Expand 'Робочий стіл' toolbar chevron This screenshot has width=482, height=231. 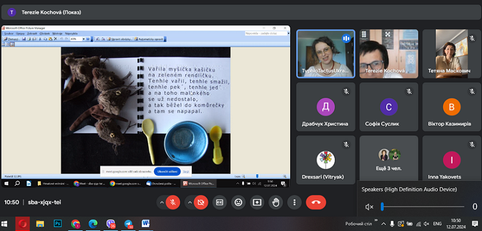[375, 220]
